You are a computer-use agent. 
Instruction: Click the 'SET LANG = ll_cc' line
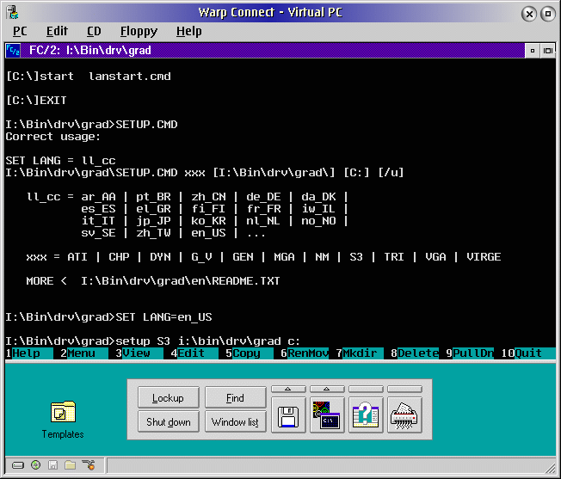(x=60, y=161)
